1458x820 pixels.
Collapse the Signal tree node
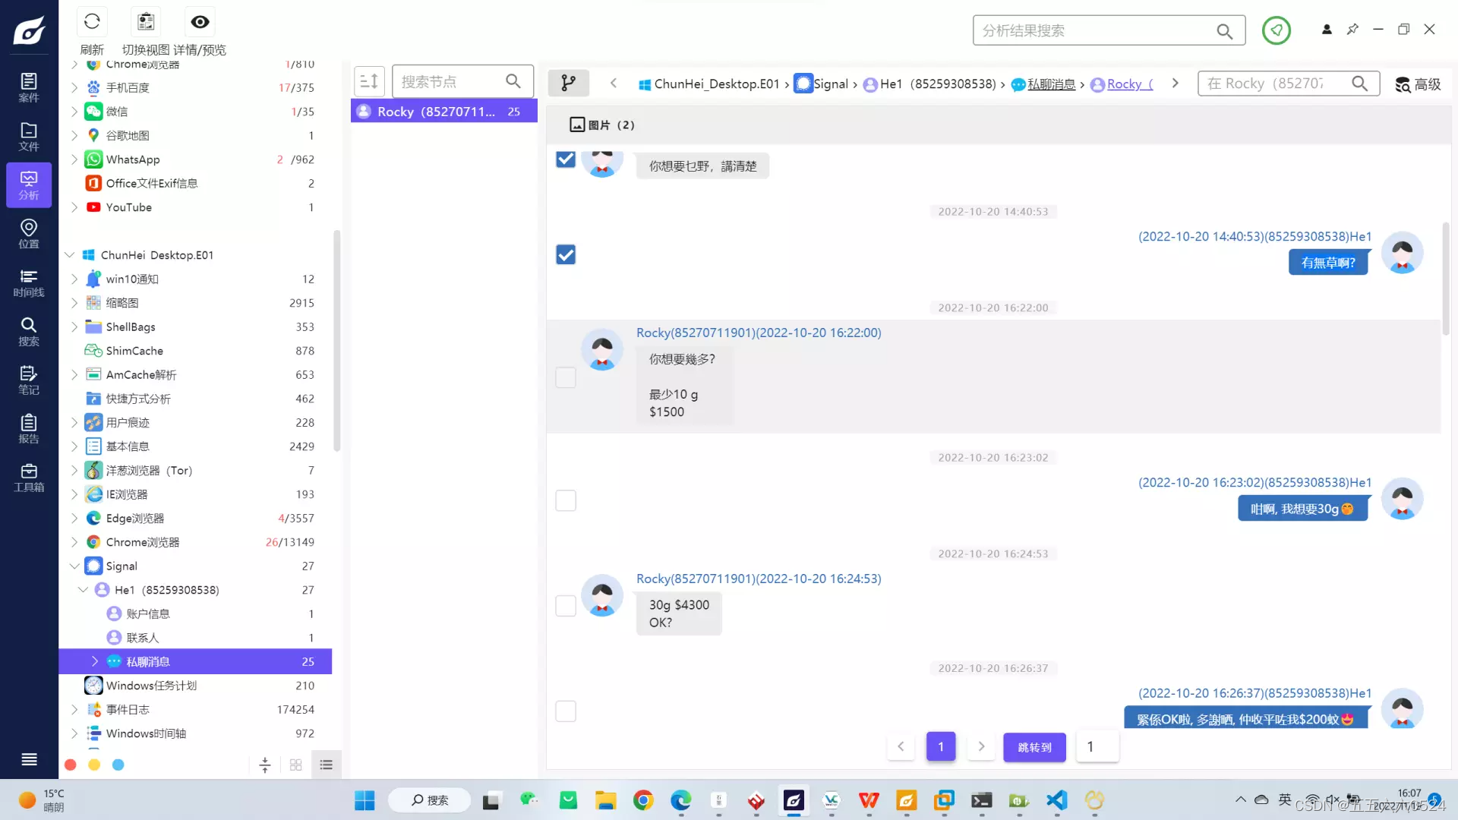(x=74, y=566)
